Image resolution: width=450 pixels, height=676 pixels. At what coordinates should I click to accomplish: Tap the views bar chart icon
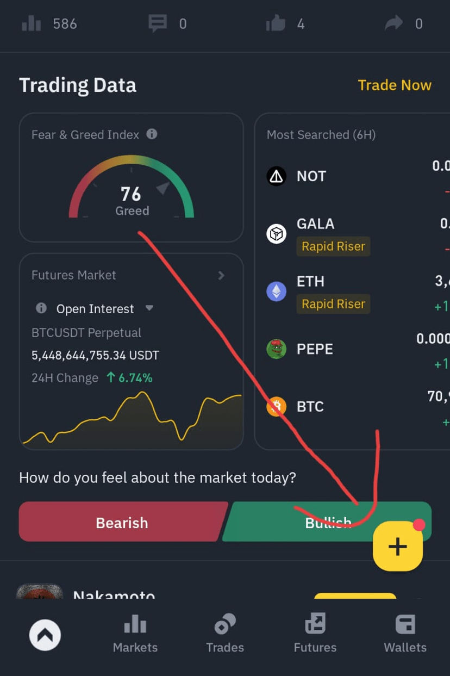pyautogui.click(x=32, y=24)
